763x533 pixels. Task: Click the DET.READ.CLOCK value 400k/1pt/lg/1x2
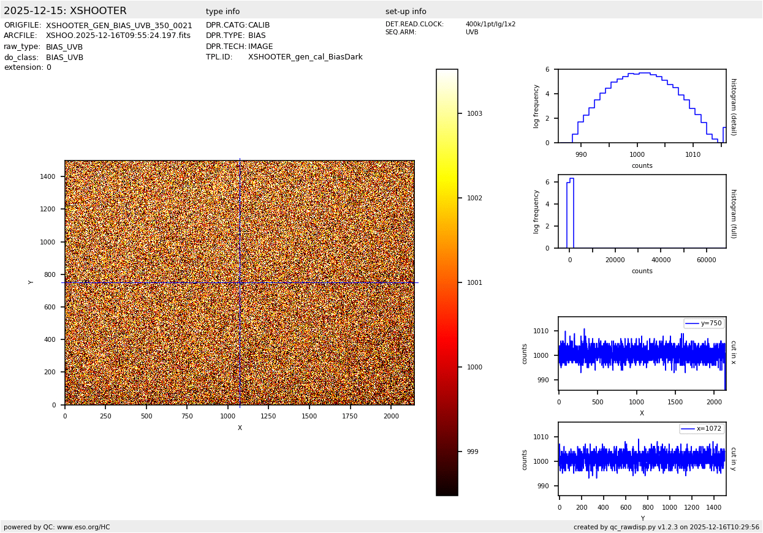pos(490,25)
